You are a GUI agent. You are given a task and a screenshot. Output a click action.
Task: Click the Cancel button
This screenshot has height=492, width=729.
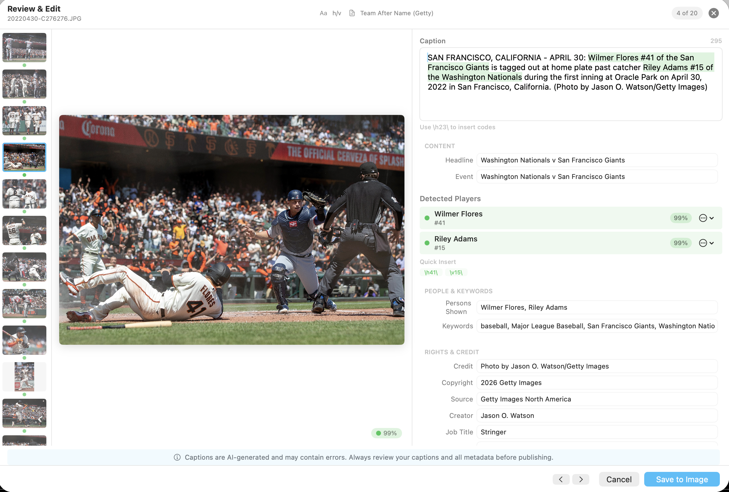[x=619, y=479]
